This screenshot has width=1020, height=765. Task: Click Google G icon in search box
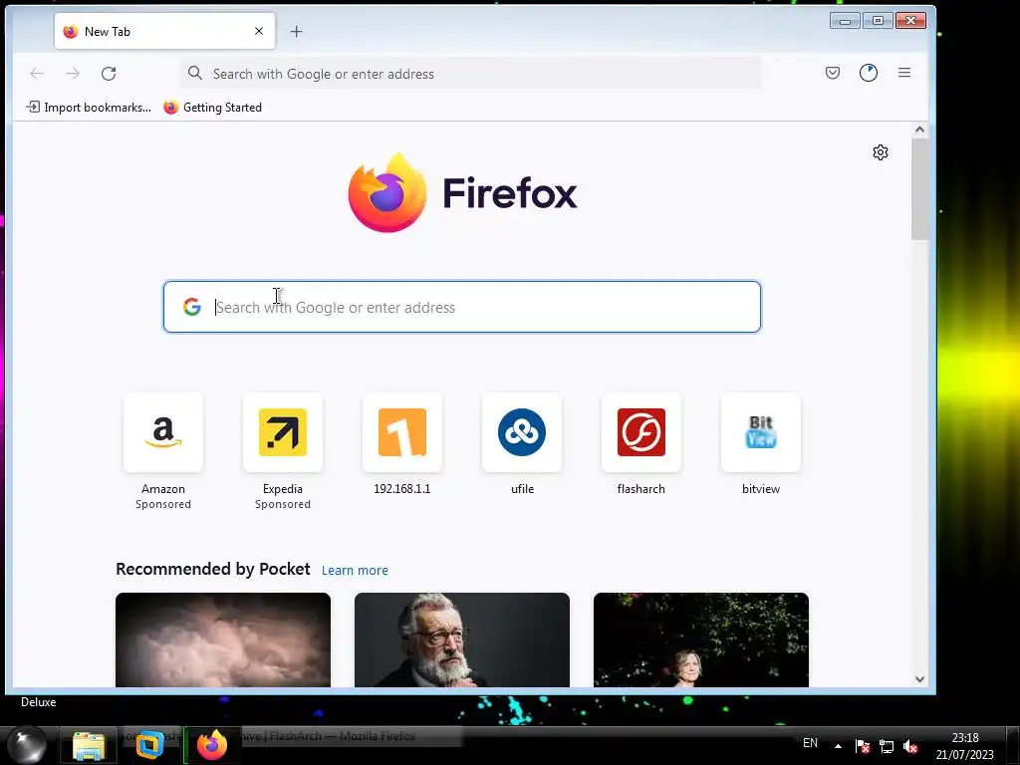192,307
